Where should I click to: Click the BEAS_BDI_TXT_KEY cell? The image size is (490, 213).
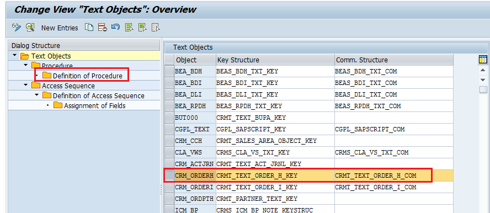[275, 83]
